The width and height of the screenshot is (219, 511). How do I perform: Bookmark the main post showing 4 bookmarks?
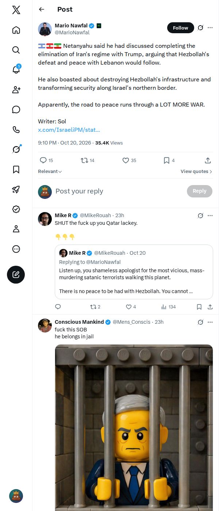coord(169,160)
